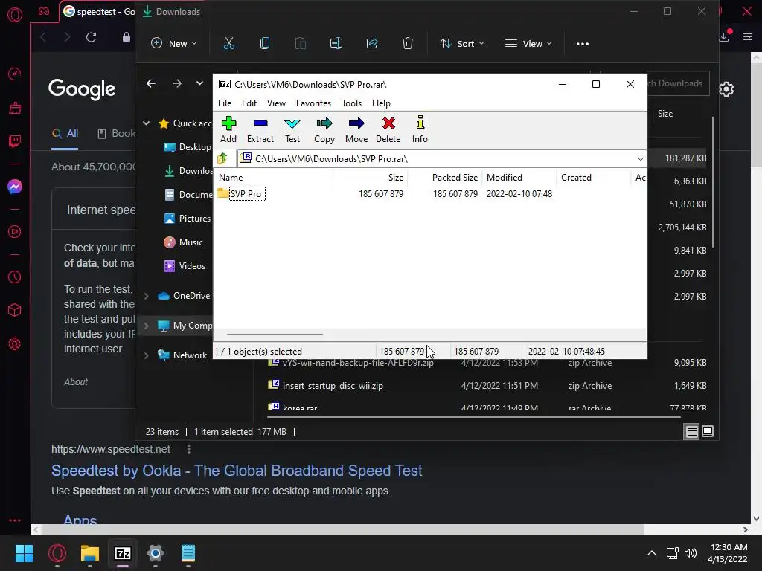Click the Add button in 7-Zip toolbar
762x571 pixels.
pos(228,129)
